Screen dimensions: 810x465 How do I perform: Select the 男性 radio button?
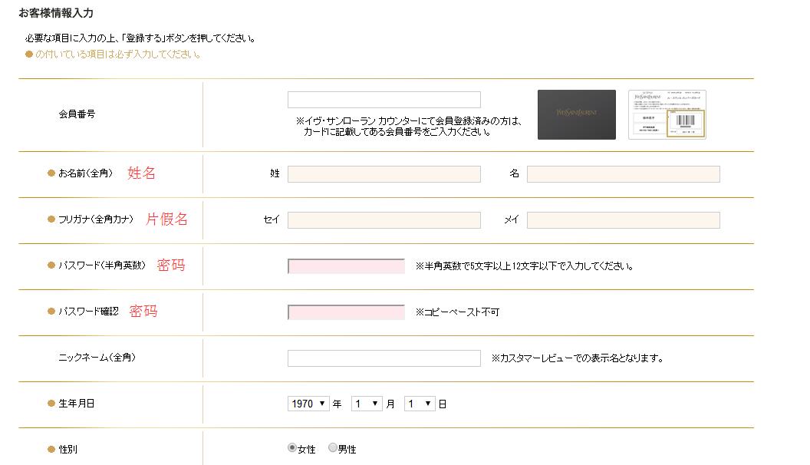point(333,448)
